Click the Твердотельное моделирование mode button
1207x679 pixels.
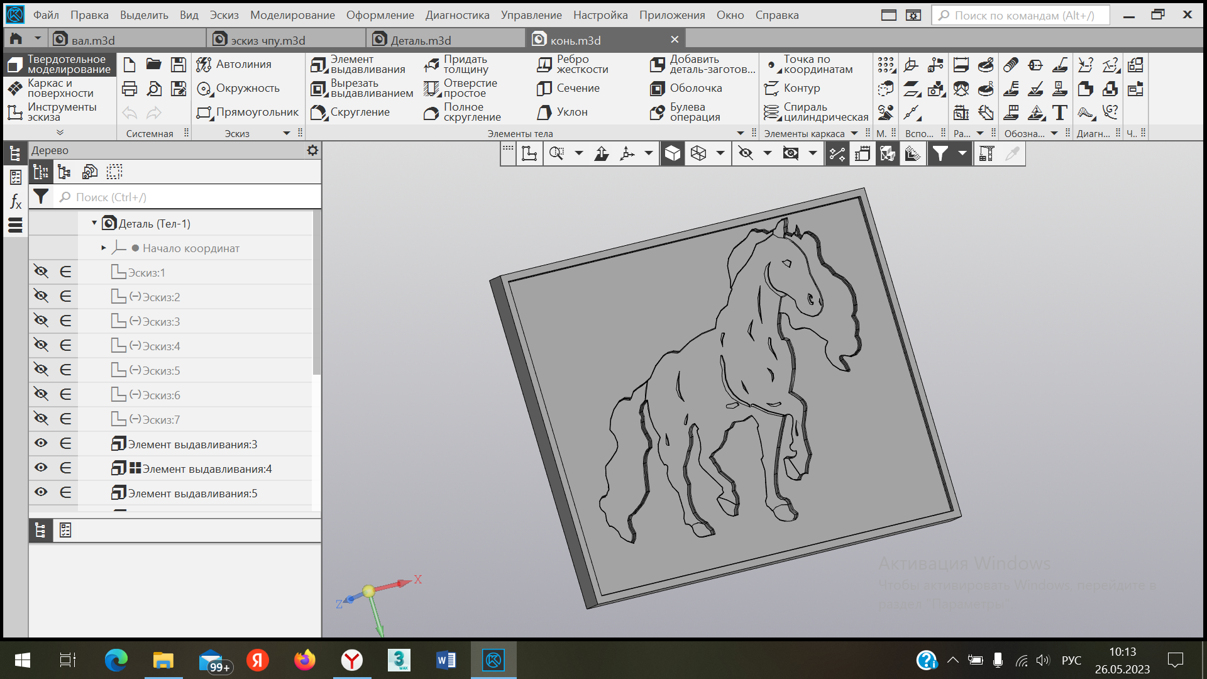click(60, 65)
